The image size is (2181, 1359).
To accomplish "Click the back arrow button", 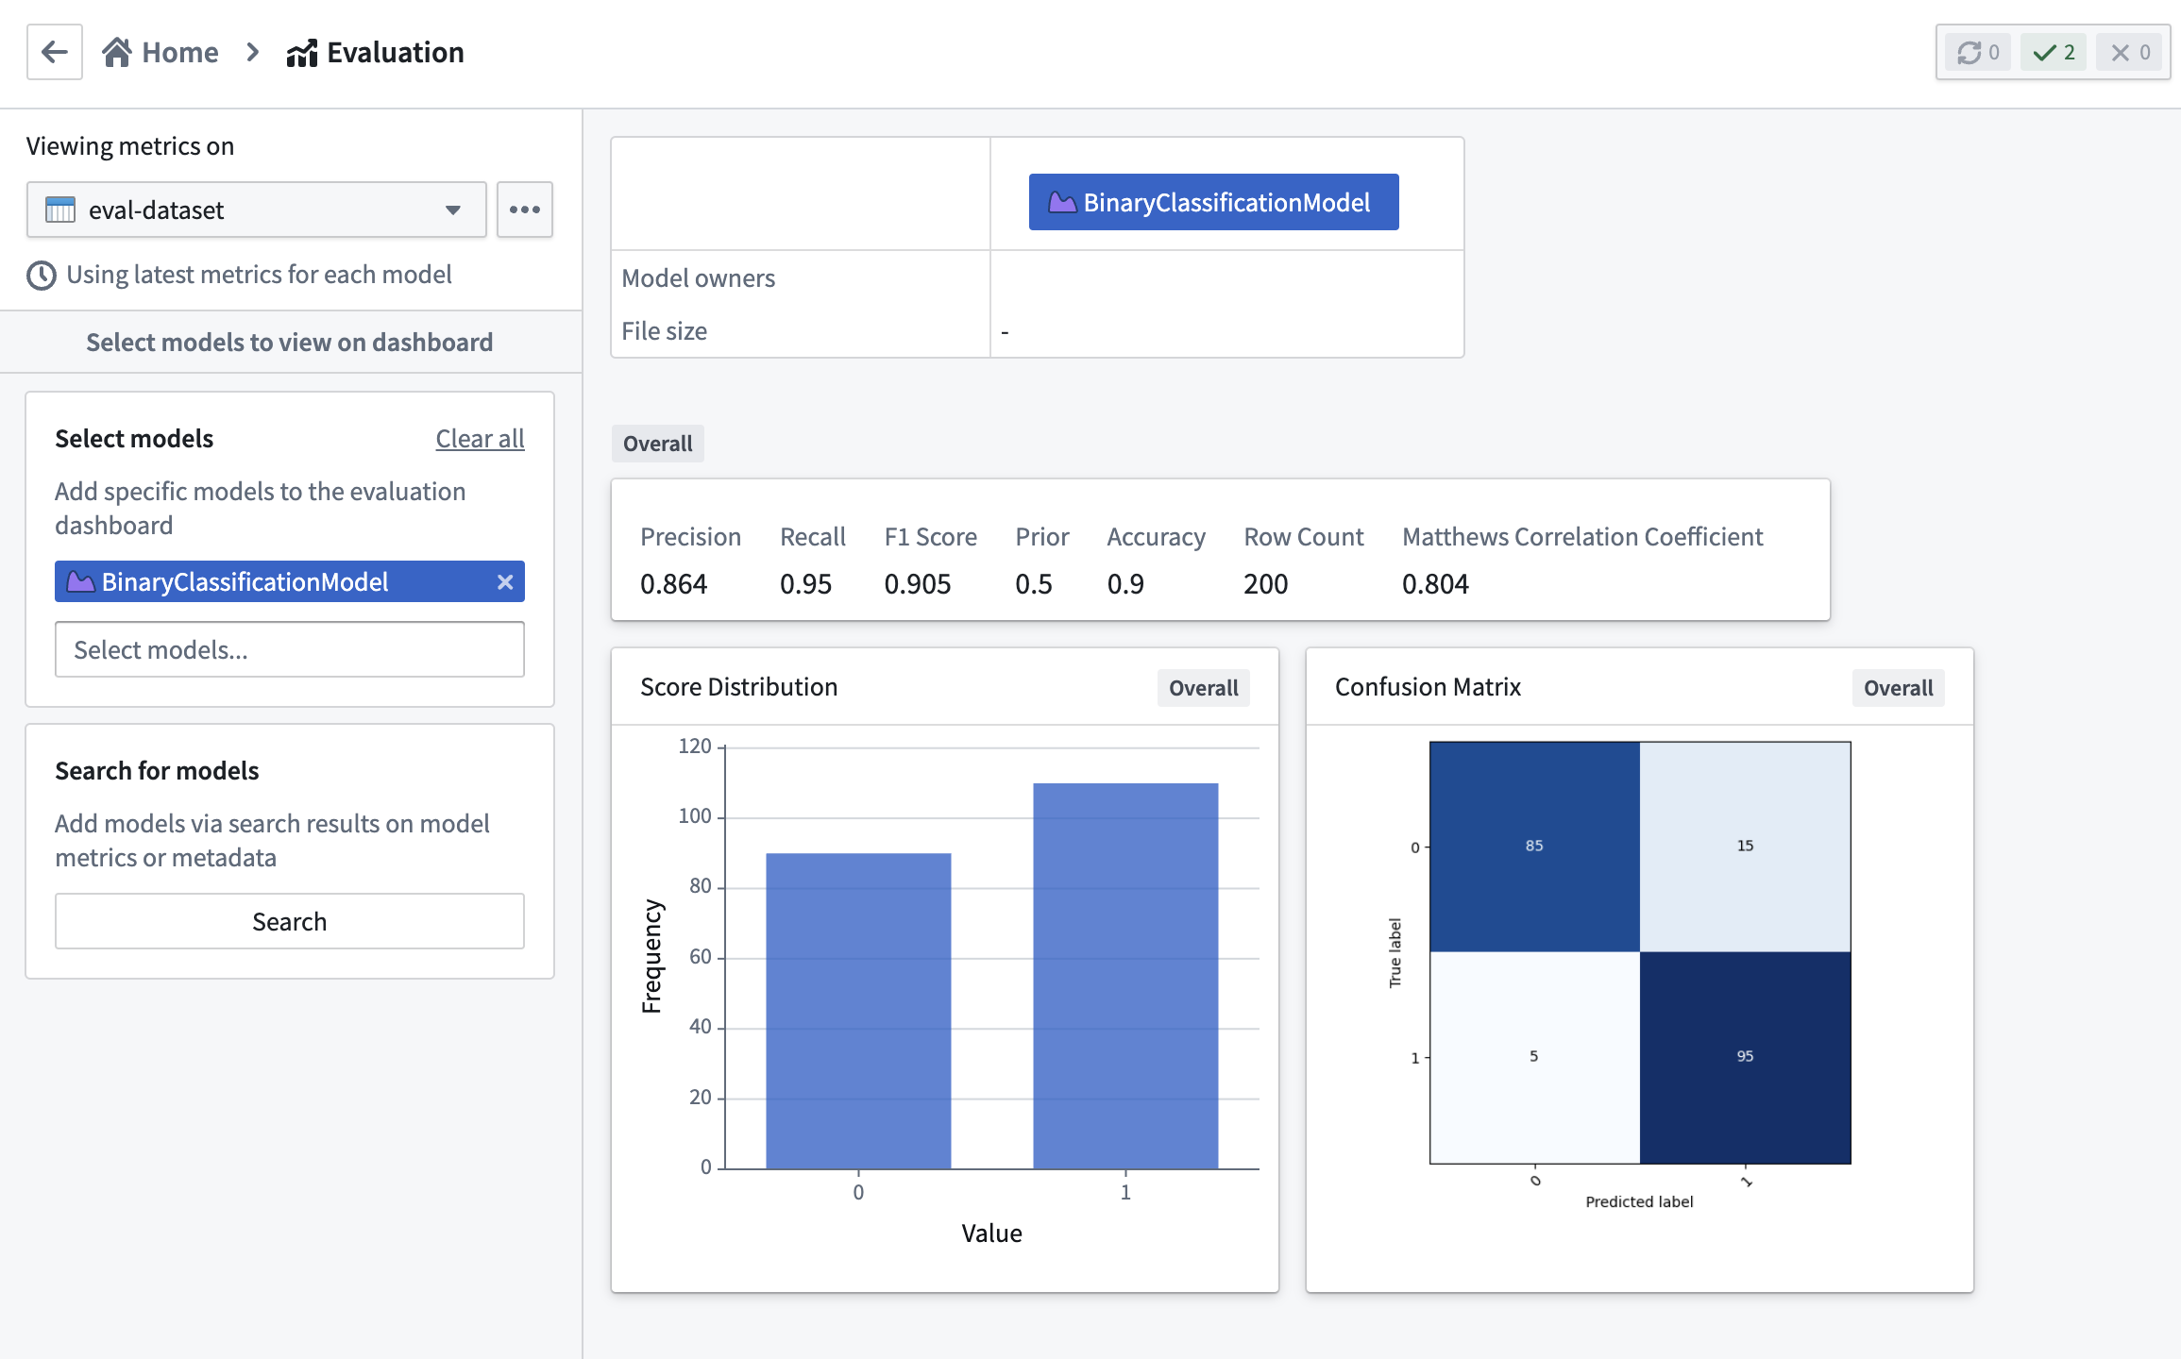I will [x=55, y=52].
